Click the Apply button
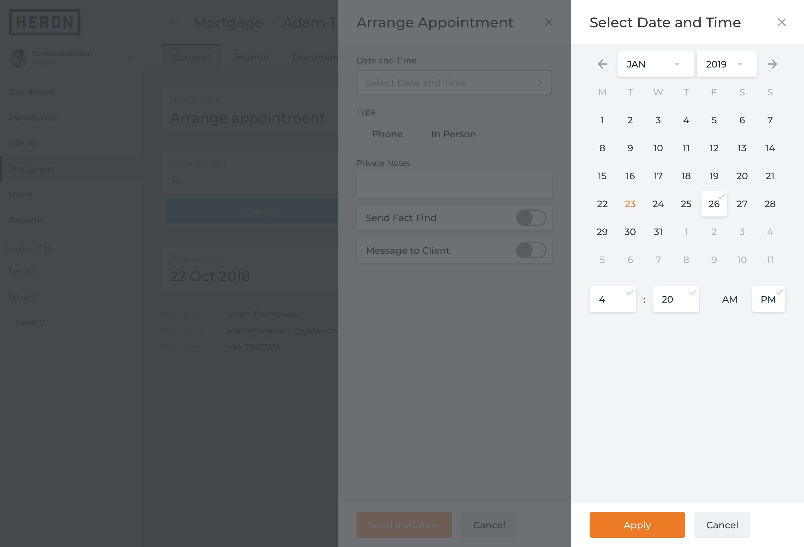Screen dimensions: 804x547 (x=637, y=525)
